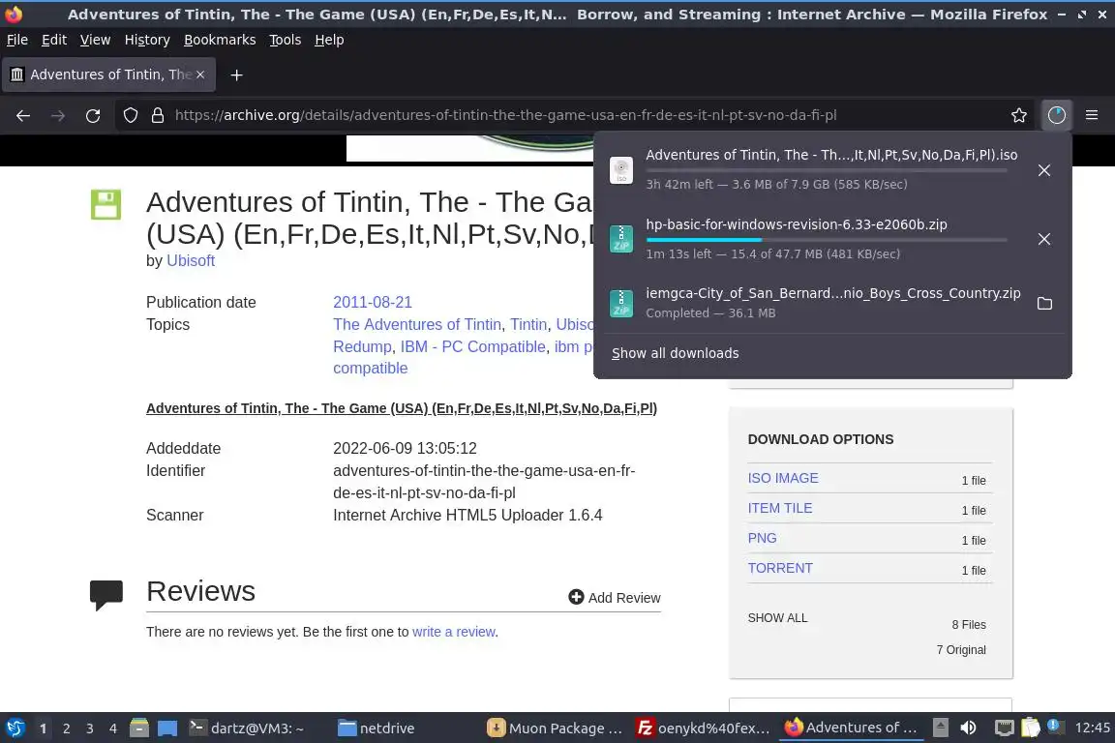Switch to workspace 2 in taskbar
Image resolution: width=1115 pixels, height=743 pixels.
coord(66,728)
